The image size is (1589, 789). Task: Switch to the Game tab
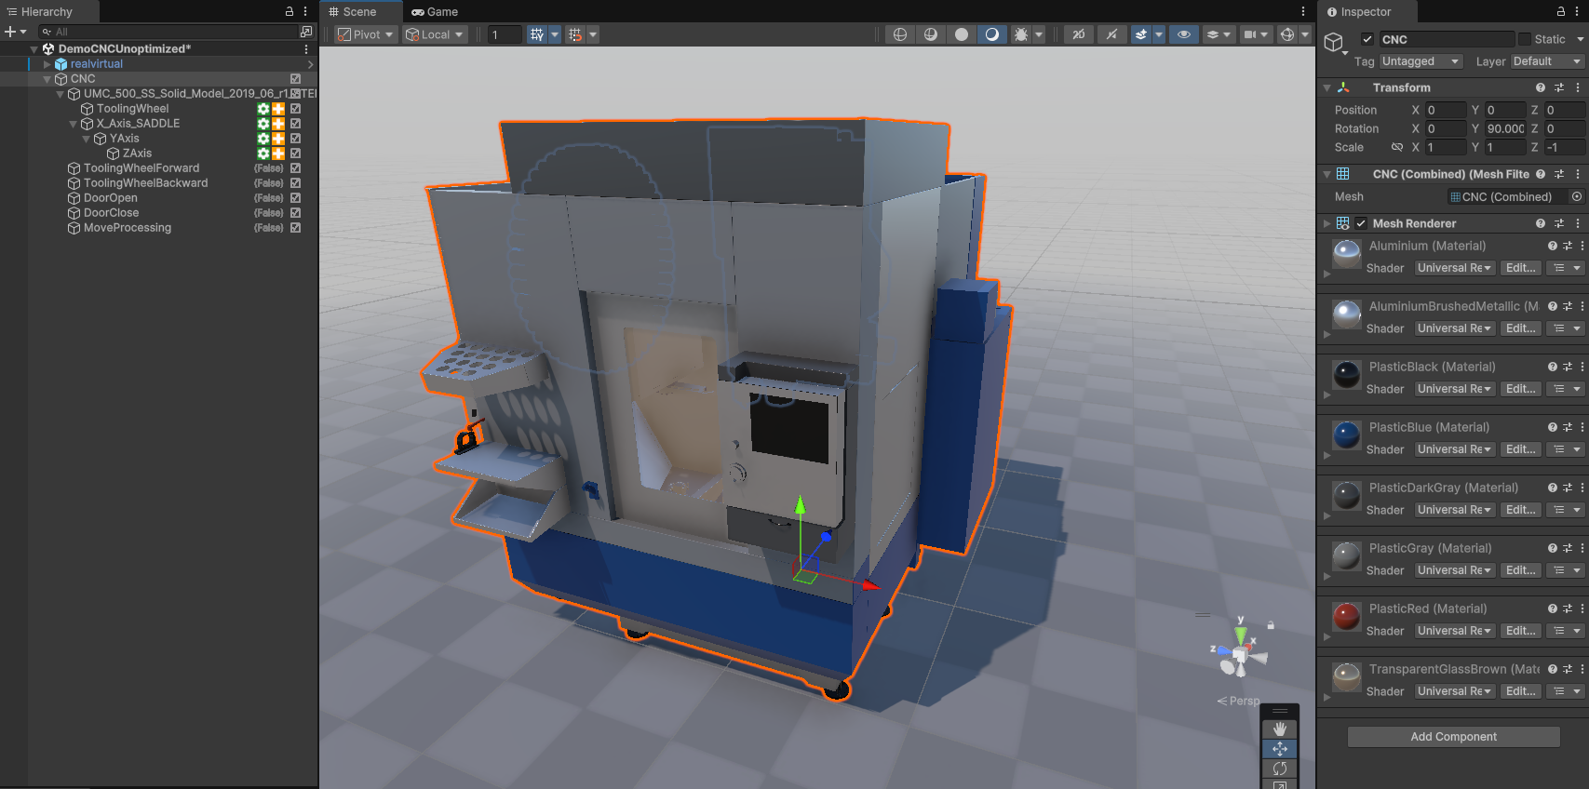435,12
